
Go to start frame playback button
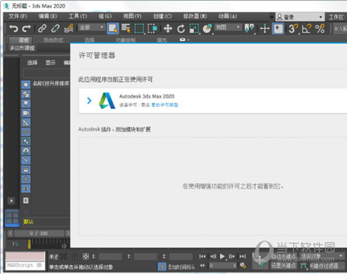[x=203, y=256]
